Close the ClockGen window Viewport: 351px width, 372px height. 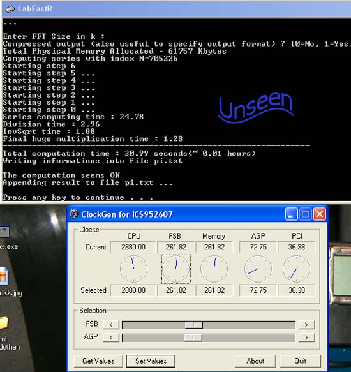320,214
